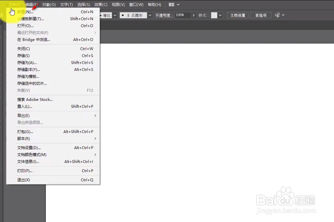
Task: Expand the opacity slider arrow
Action: [194, 15]
